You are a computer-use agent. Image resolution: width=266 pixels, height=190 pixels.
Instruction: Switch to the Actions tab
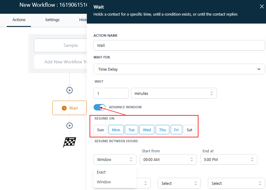(19, 20)
